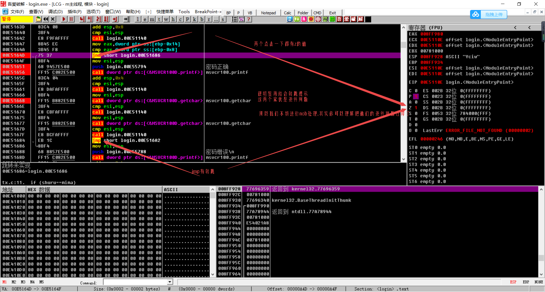Viewport: 545px width, 292px height.
Task: Open run trace with the ... icon
Action: coord(216,19)
